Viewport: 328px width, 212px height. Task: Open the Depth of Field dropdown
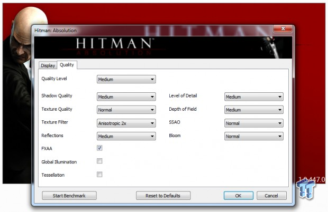click(x=254, y=110)
